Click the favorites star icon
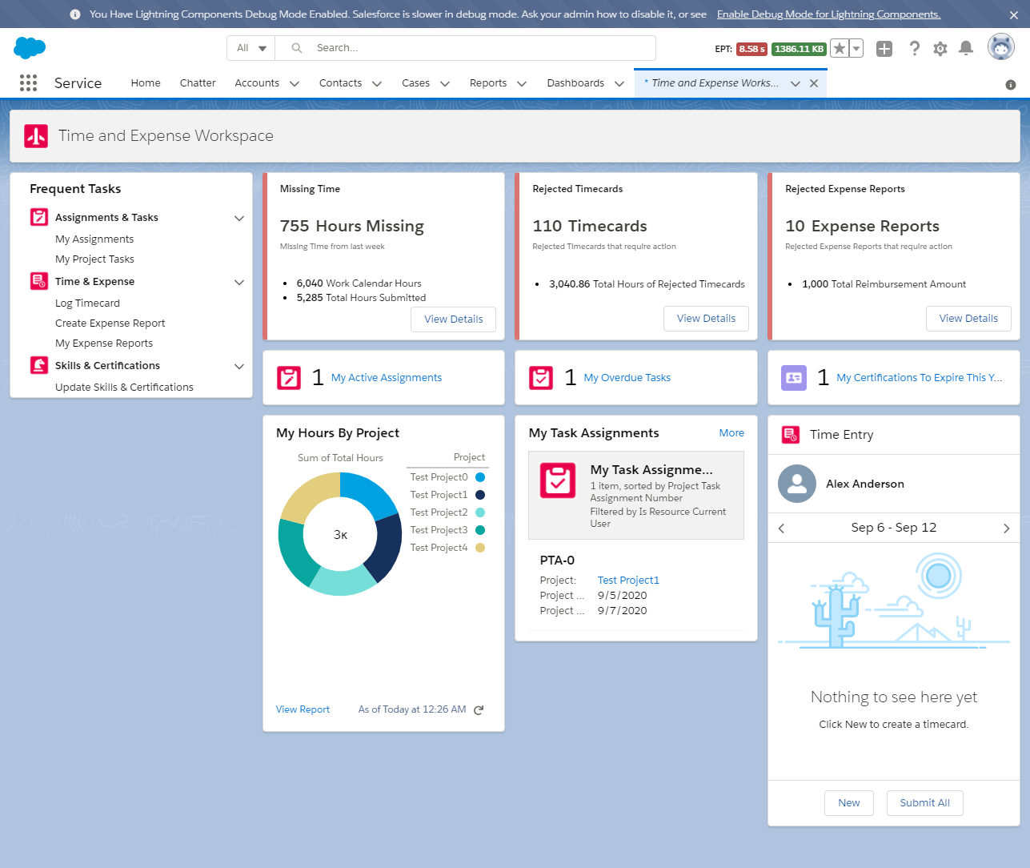This screenshot has height=868, width=1030. (839, 49)
